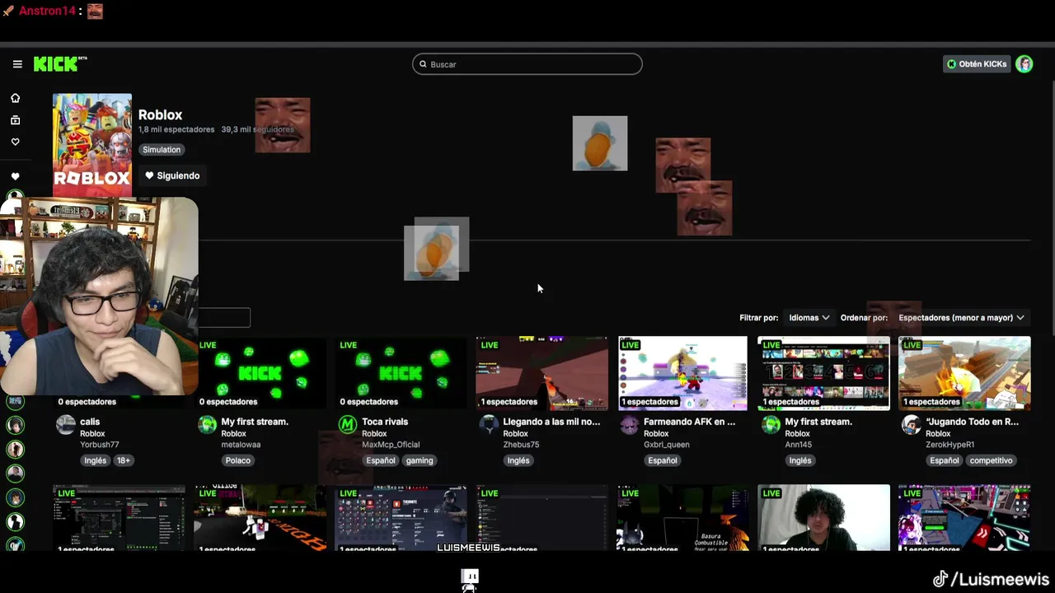The width and height of the screenshot is (1055, 593).
Task: Open the hamburger sidebar menu
Action: point(17,64)
